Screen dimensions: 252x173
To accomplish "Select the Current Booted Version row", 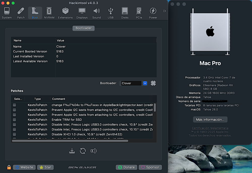I will 84,51.
